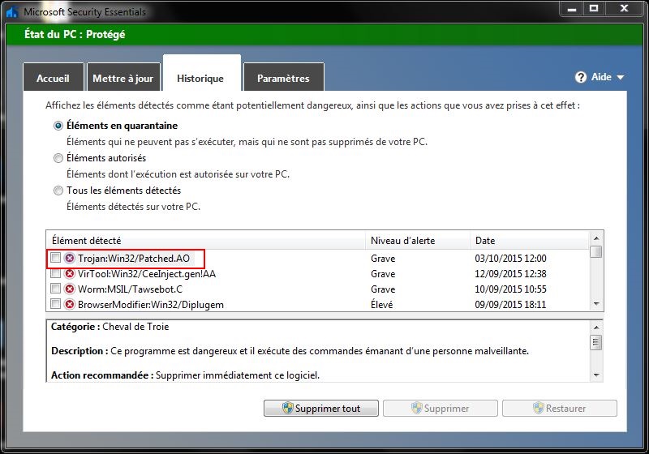Click the Microsoft Security Essentials title bar icon

(x=11, y=11)
